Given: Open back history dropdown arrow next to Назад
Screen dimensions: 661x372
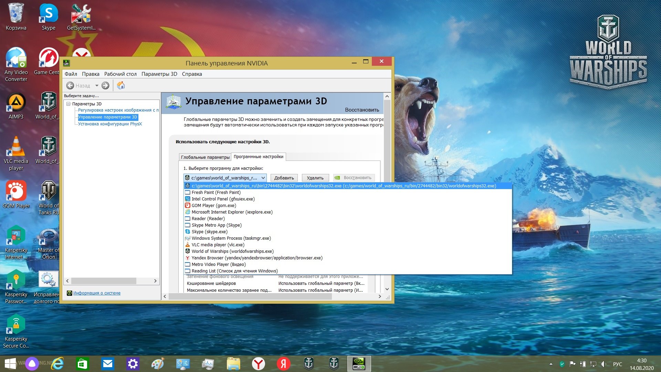Looking at the screenshot, I should [x=97, y=85].
